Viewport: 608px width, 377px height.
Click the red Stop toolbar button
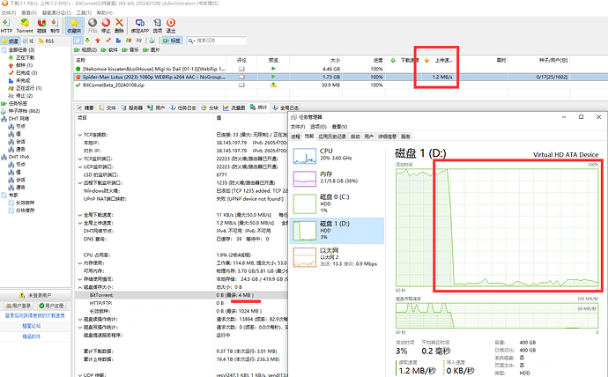[106, 26]
